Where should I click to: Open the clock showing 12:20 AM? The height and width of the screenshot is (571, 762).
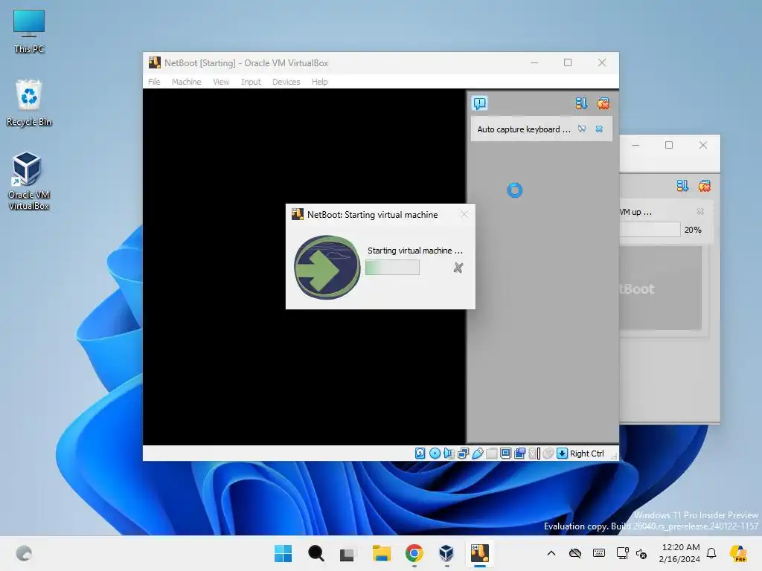(680, 553)
